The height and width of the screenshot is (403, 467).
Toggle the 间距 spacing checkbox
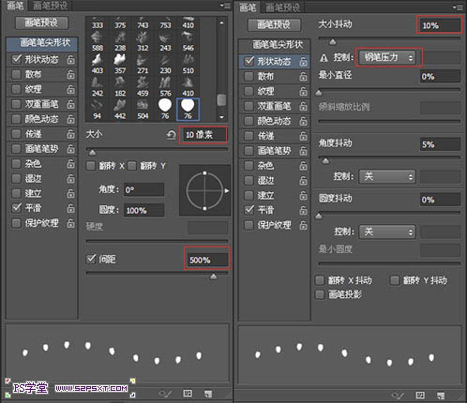pos(91,259)
